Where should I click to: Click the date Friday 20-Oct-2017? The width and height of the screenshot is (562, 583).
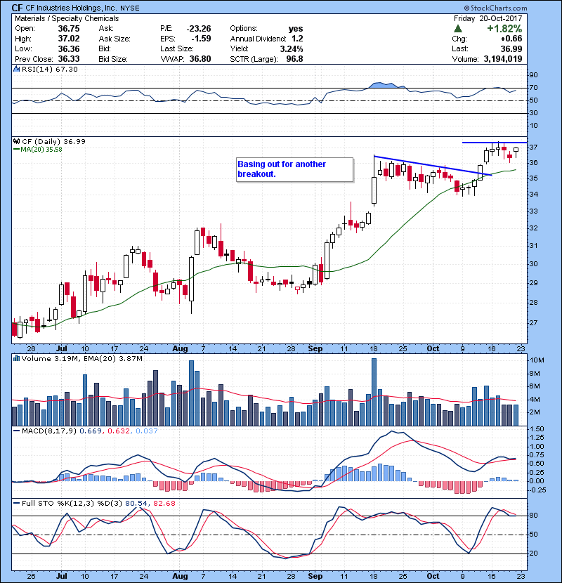point(488,18)
